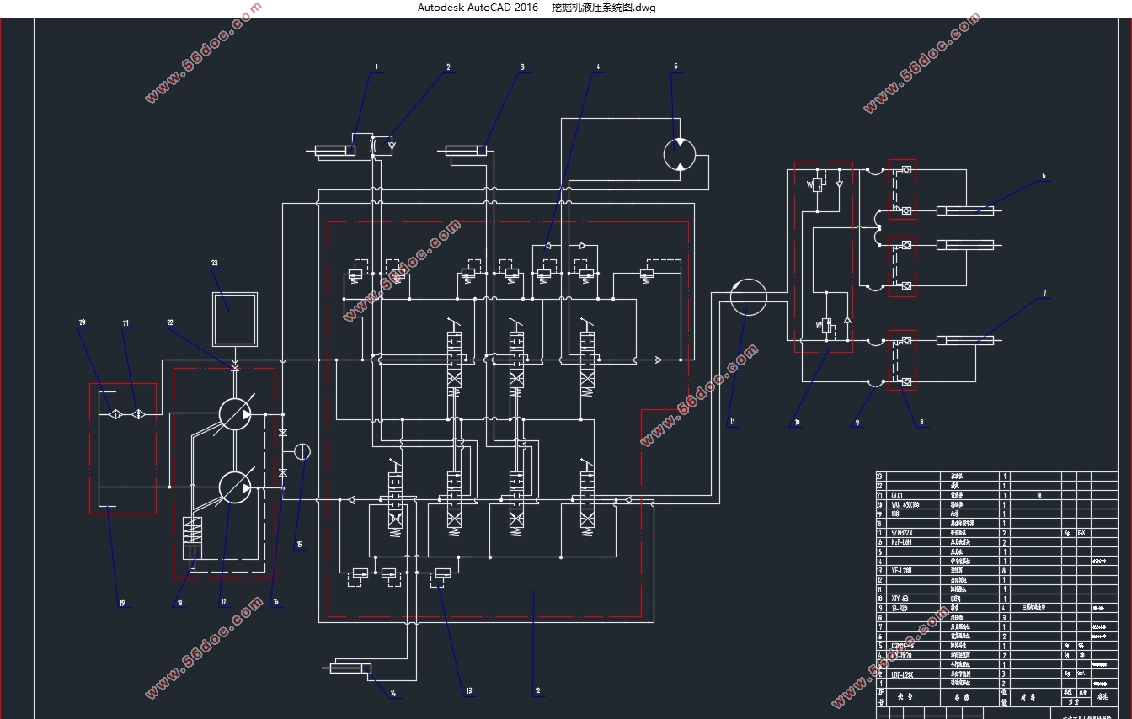Click the right-side cylinder indicated by callout 7
This screenshot has width=1132, height=719.
(969, 341)
